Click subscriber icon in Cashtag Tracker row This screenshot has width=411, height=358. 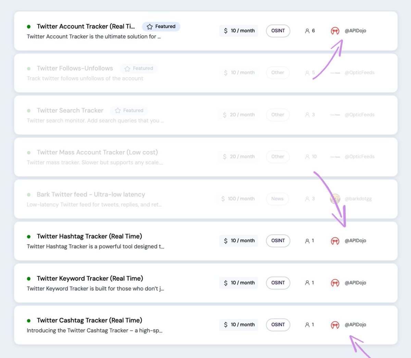coord(307,325)
